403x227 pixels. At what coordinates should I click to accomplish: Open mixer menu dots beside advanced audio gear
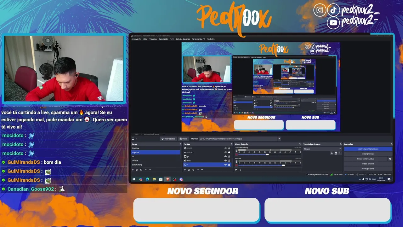tap(241, 170)
